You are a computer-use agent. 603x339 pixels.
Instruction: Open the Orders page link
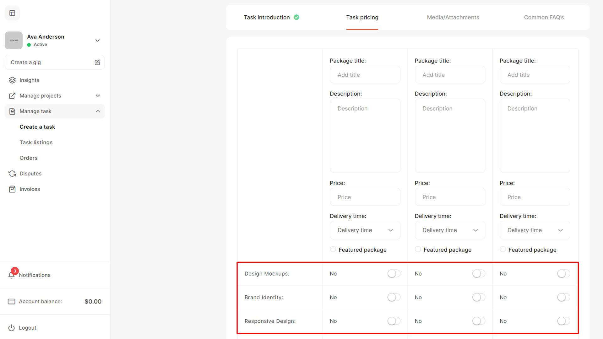coord(29,158)
